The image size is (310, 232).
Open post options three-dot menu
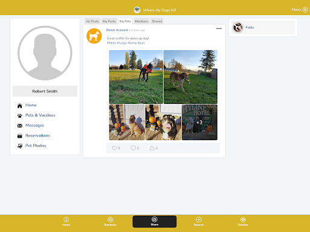(x=219, y=28)
